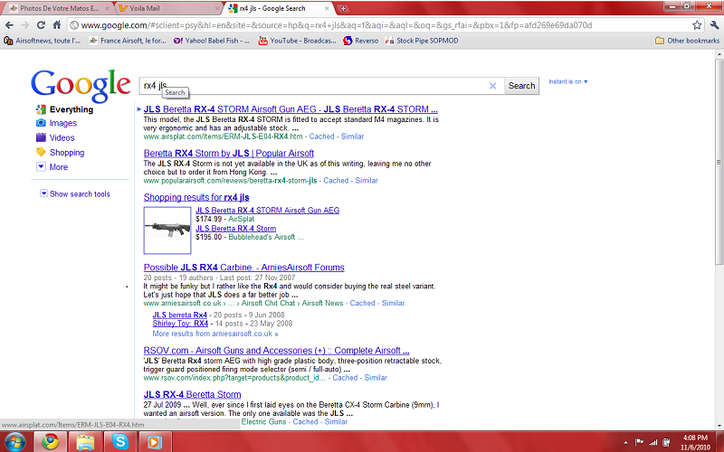Click the vertical page scrollbar
This screenshot has height=452, width=724.
tap(719, 162)
